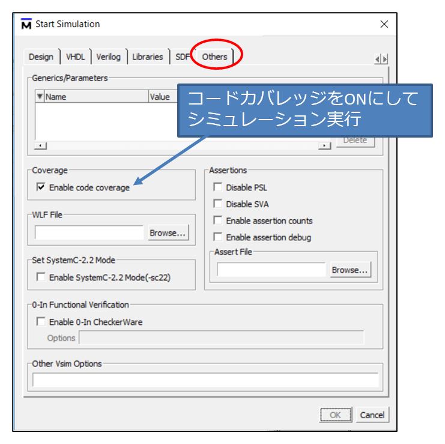The height and width of the screenshot is (444, 445).
Task: Confirm with the OK button
Action: coord(336,415)
